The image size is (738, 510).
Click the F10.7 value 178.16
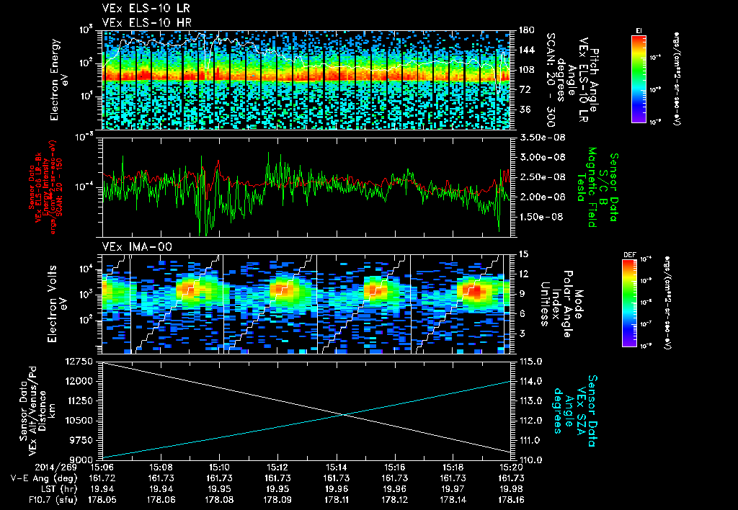tap(511, 500)
